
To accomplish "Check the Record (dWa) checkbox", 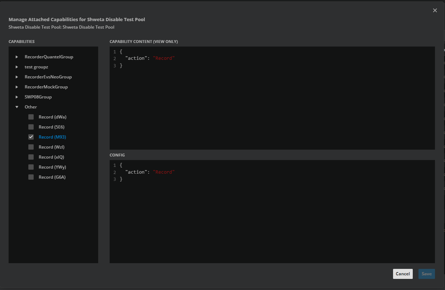I will [31, 117].
